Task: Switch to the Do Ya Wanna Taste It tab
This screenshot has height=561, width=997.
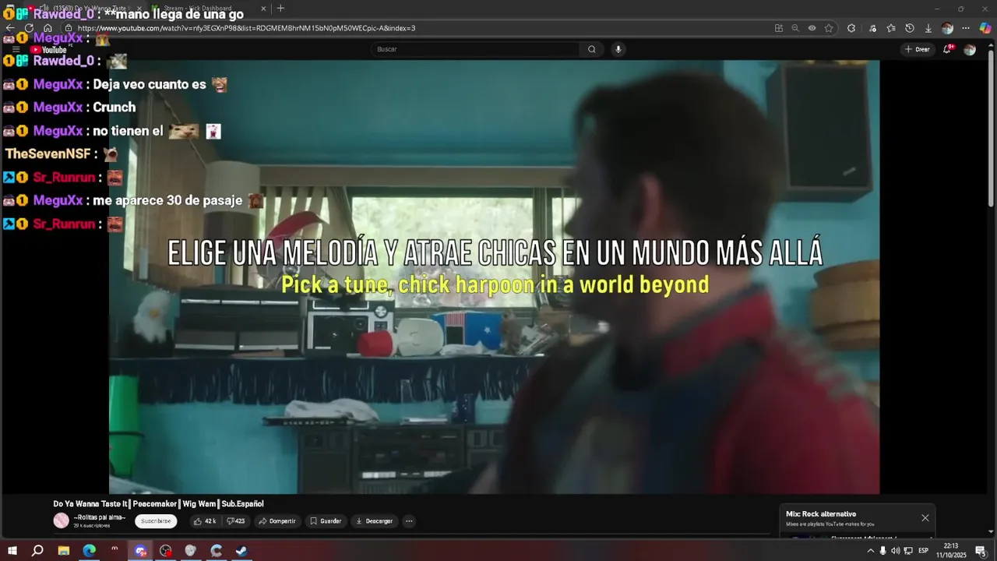Action: tap(86, 9)
